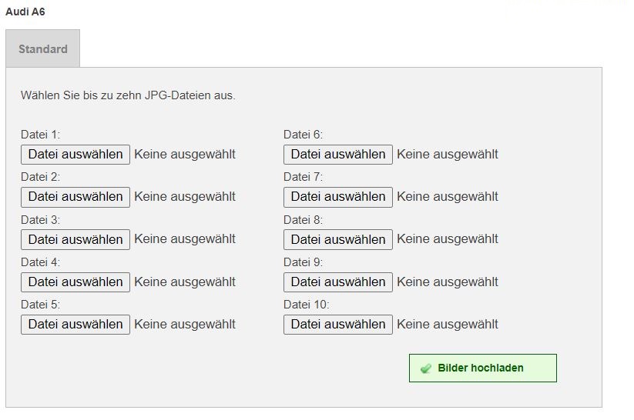Click the Datei 5 label
634x420 pixels.
40,305
